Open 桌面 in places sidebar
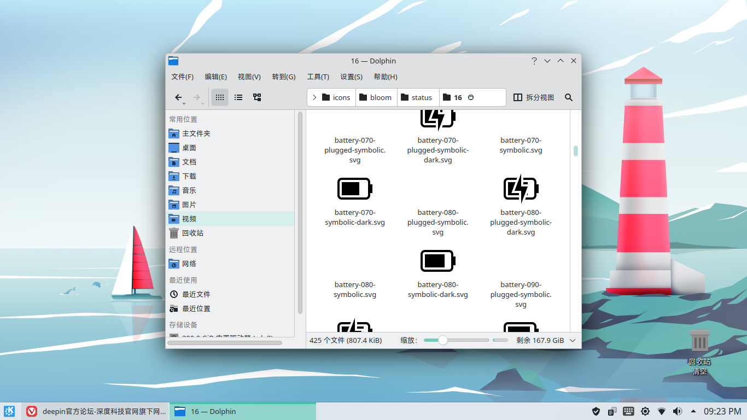Viewport: 747px width, 420px height. 230,148
